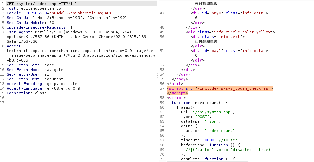Click the info_text div on line 50
The width and height of the screenshot is (314, 162).
point(218,37)
